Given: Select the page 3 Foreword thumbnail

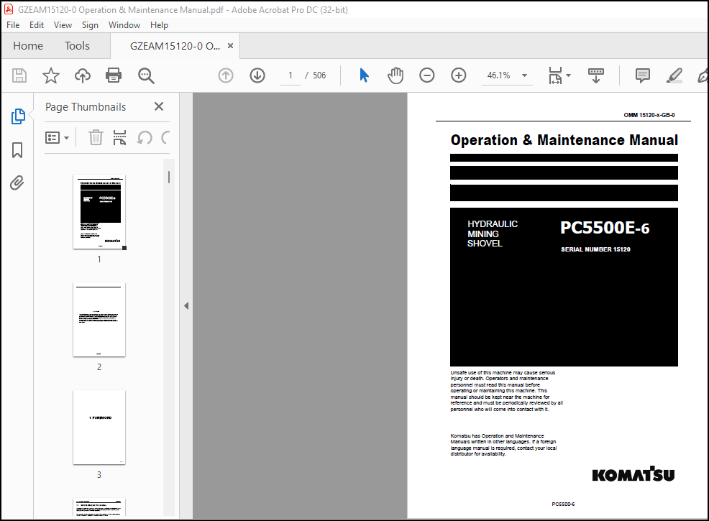Looking at the screenshot, I should pos(99,427).
